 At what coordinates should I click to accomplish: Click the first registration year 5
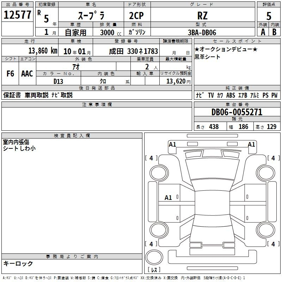pyautogui.click(x=46, y=19)
